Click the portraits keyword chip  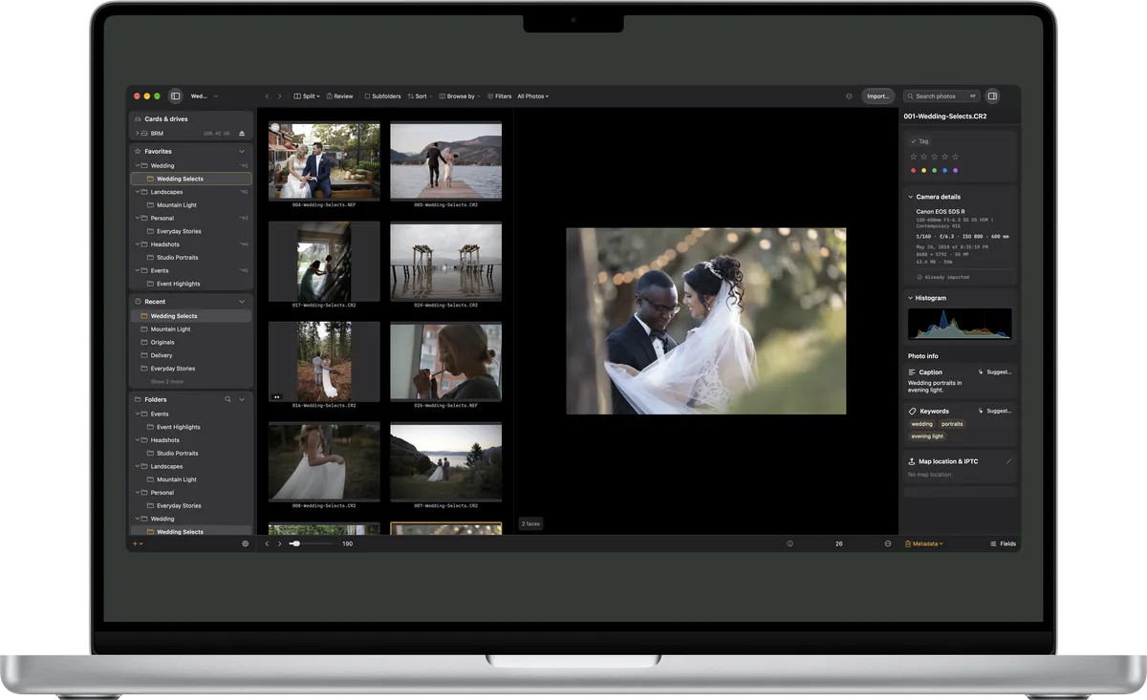(x=953, y=424)
